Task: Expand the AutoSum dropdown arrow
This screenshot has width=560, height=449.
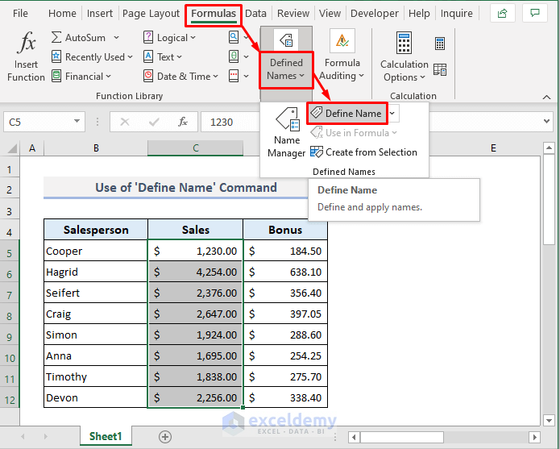Action: [116, 38]
